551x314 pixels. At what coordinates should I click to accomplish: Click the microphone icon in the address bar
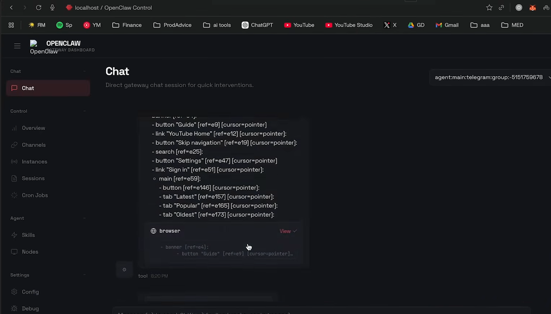(52, 8)
